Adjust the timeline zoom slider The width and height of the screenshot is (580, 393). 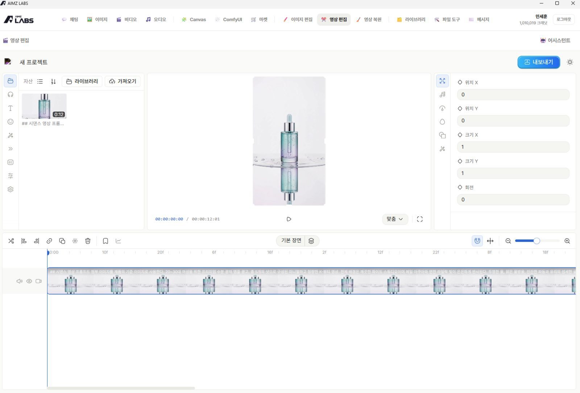537,241
